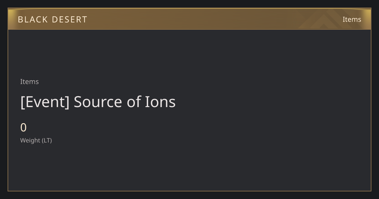379x199 pixels.
Task: Click the gold bottom border of the card
Action: 189,191
